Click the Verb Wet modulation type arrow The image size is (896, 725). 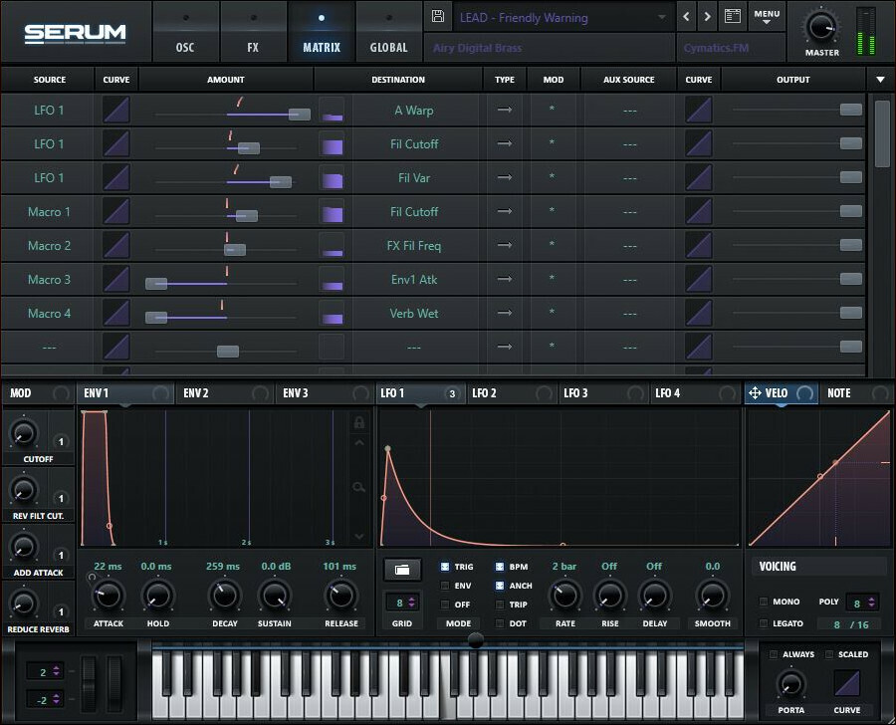[x=505, y=312]
